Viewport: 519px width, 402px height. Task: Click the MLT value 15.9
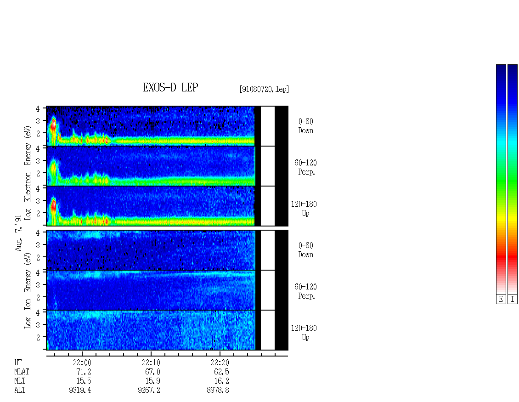(x=152, y=381)
